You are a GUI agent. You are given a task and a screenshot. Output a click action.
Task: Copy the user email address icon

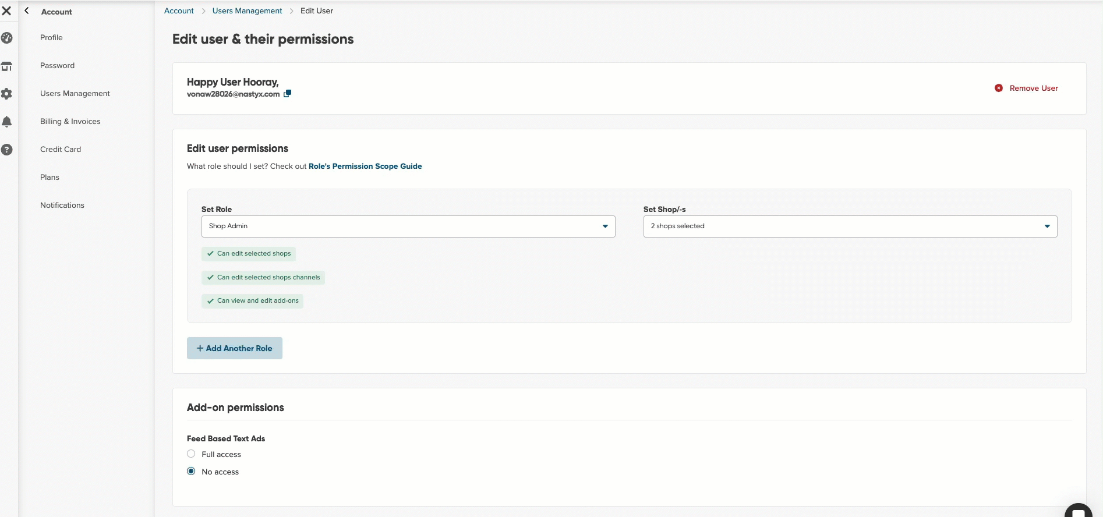[287, 94]
